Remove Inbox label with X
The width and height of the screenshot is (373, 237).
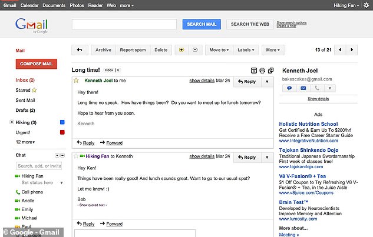click(118, 70)
